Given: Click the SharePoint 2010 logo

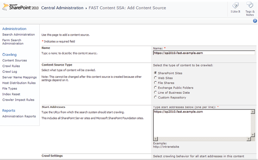Looking at the screenshot, I should [20, 7].
